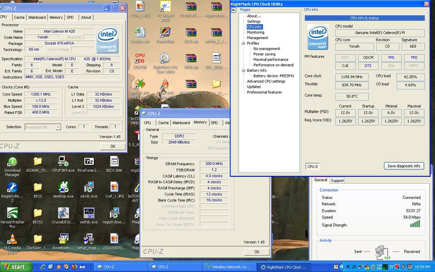Open the Monitoring page in RightMark

tap(255, 32)
